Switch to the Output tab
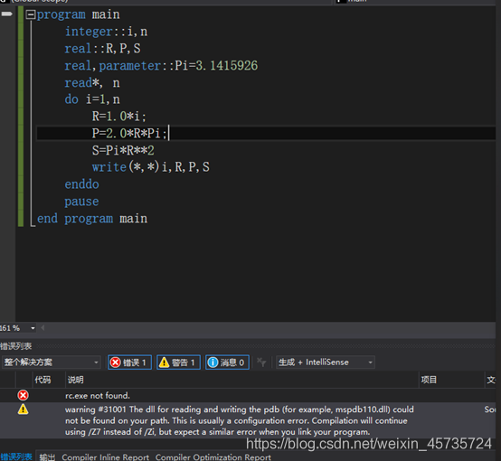 point(47,457)
